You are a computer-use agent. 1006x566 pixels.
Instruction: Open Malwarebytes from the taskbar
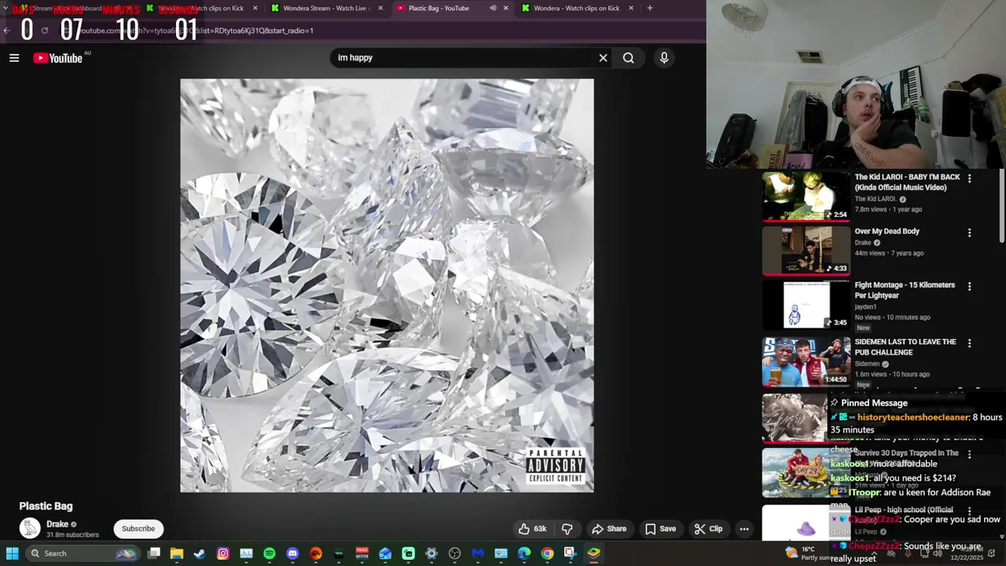tap(478, 553)
